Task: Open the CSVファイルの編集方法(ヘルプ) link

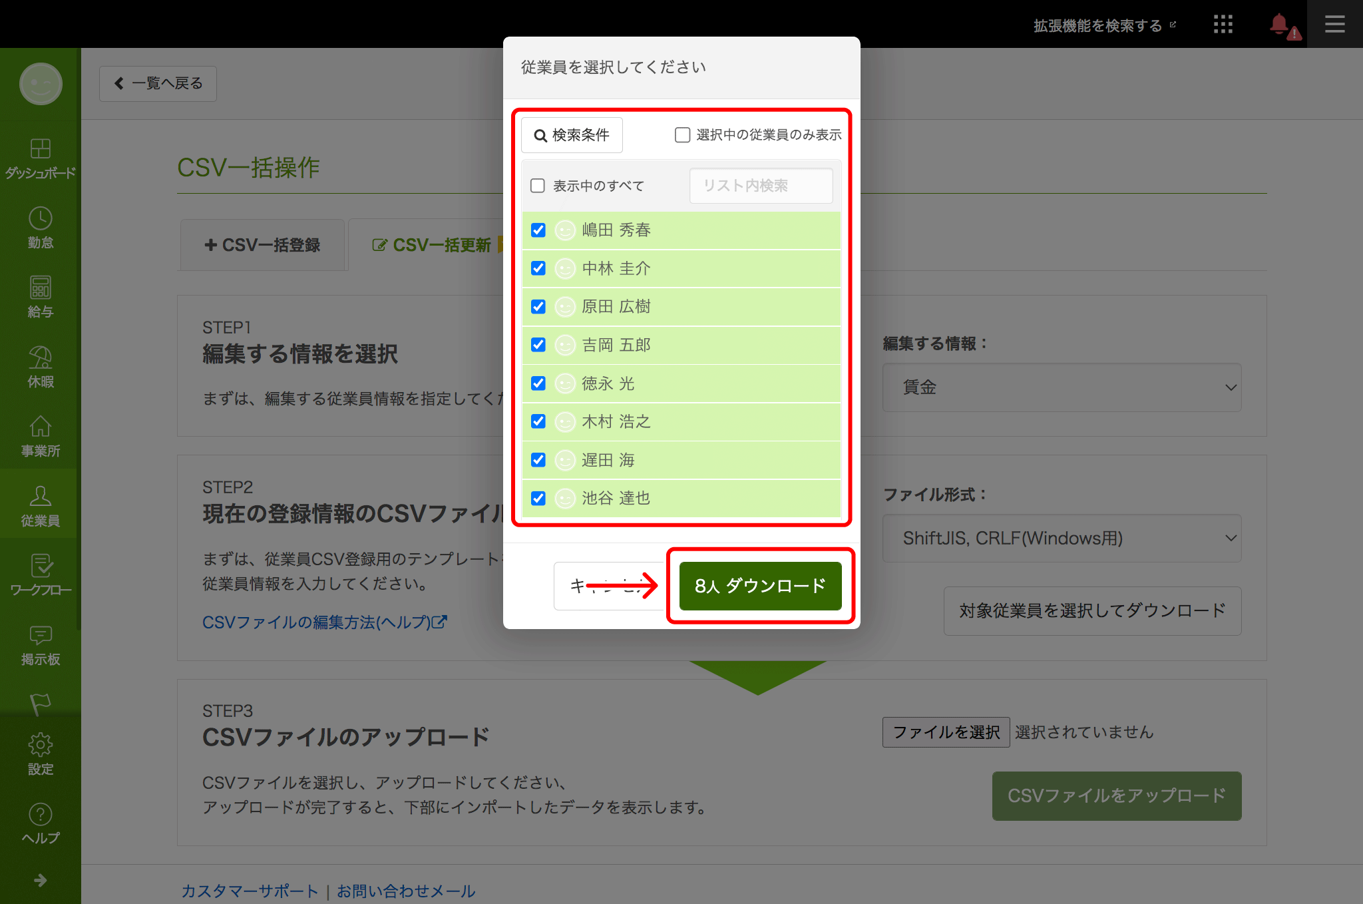Action: (325, 622)
